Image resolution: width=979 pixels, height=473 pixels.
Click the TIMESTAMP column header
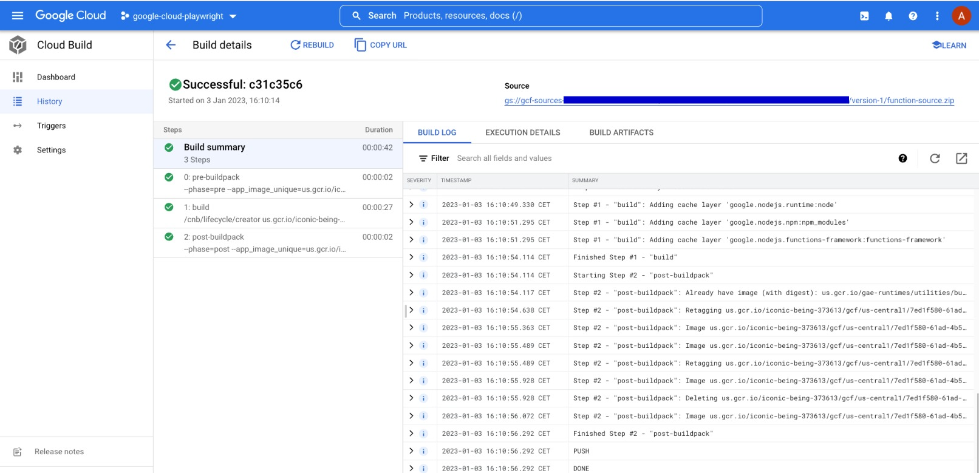(456, 180)
